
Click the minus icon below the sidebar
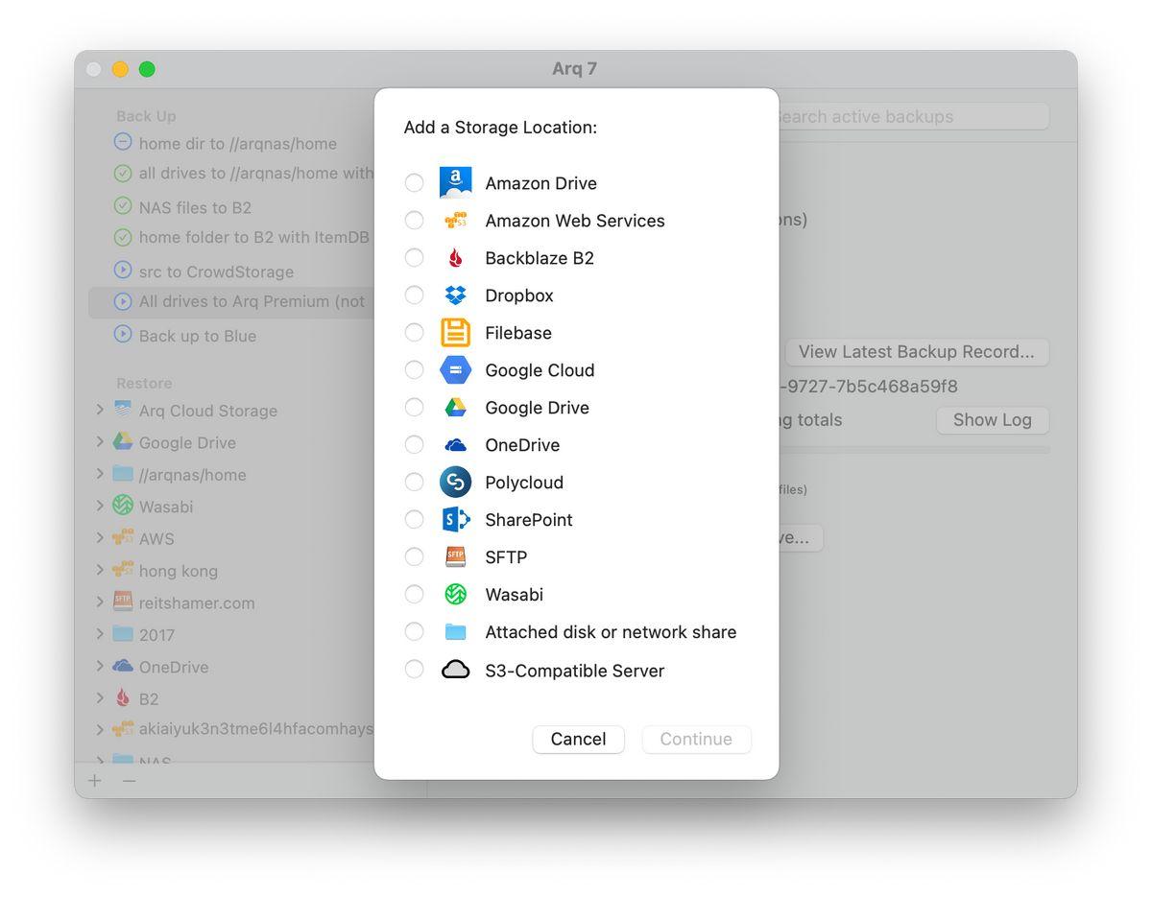click(x=129, y=780)
